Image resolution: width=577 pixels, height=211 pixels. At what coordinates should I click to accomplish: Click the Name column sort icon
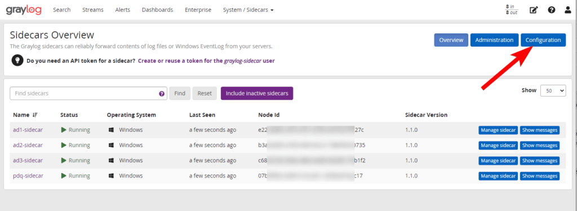pos(35,115)
